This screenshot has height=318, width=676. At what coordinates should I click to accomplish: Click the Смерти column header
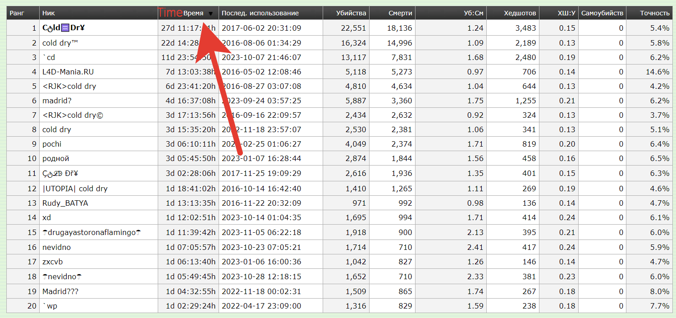tap(400, 13)
